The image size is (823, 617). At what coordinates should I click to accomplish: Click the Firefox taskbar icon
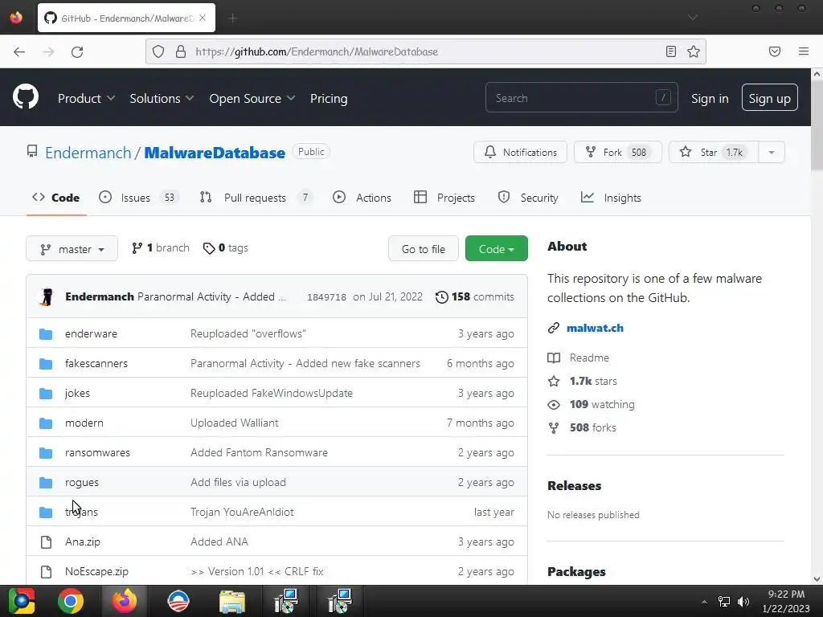pyautogui.click(x=125, y=601)
